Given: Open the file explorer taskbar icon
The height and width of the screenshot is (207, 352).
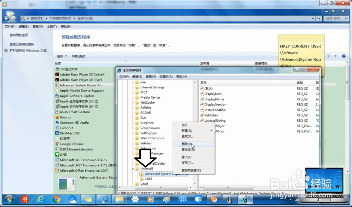Looking at the screenshot, I should (119, 199).
